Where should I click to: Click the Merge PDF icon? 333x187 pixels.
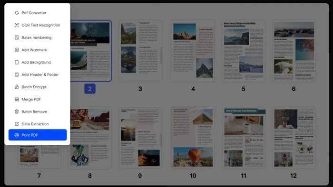pyautogui.click(x=17, y=99)
